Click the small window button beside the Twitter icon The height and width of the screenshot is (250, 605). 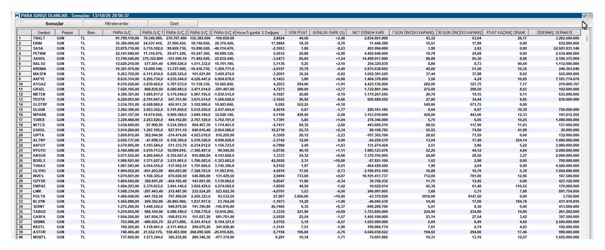pos(589,16)
